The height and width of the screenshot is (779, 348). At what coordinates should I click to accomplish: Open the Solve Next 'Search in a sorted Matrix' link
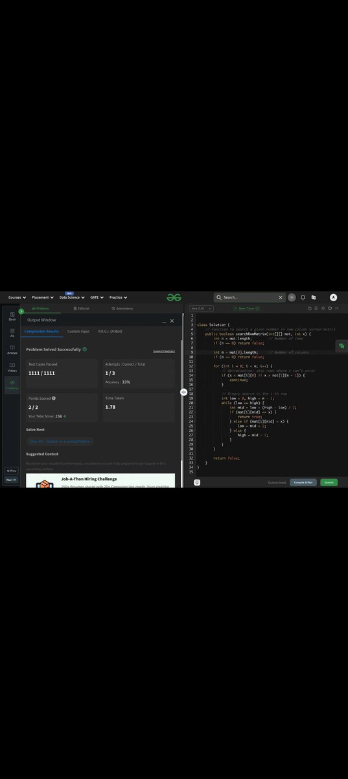(x=60, y=441)
